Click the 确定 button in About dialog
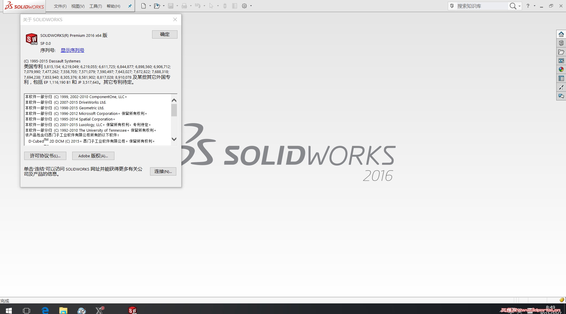 click(165, 34)
